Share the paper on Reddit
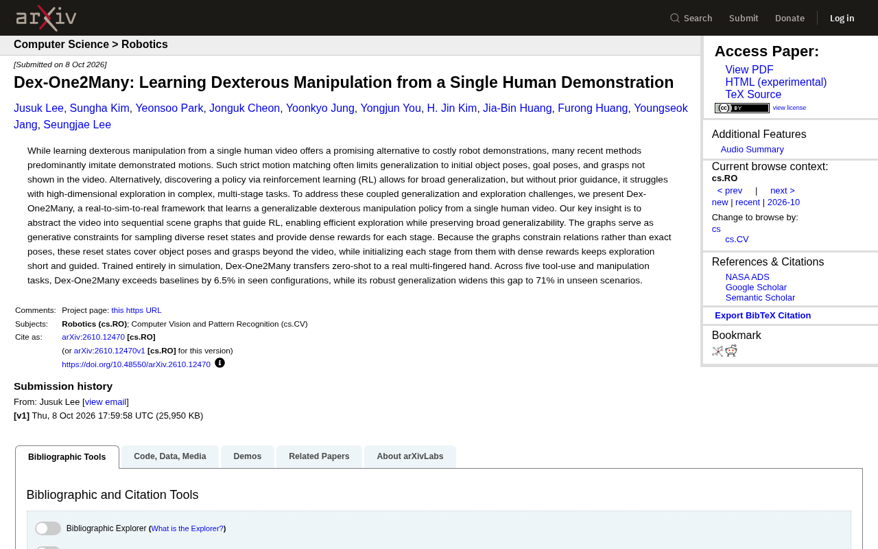The image size is (878, 549). point(731,351)
